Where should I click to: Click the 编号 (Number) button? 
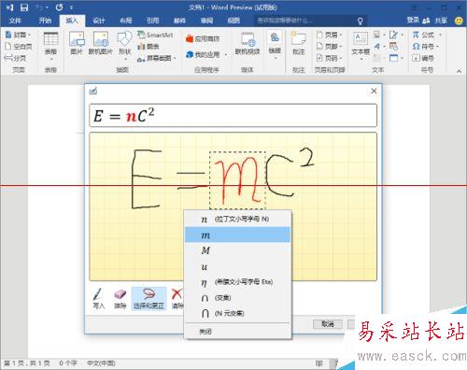423,58
